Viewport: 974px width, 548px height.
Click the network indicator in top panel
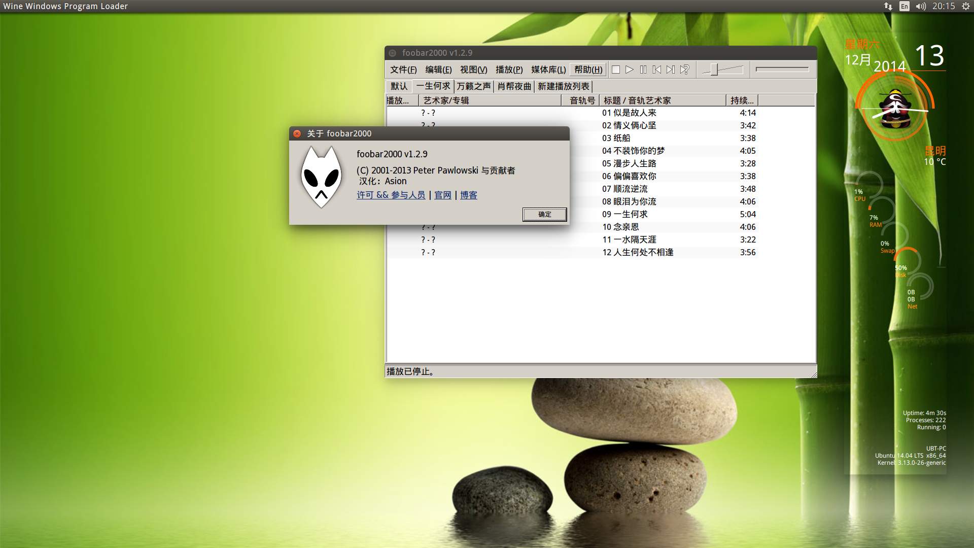pos(888,6)
